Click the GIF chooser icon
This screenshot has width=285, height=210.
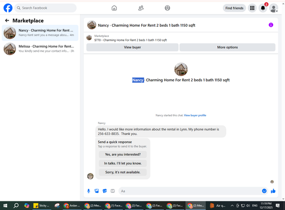click(113, 191)
